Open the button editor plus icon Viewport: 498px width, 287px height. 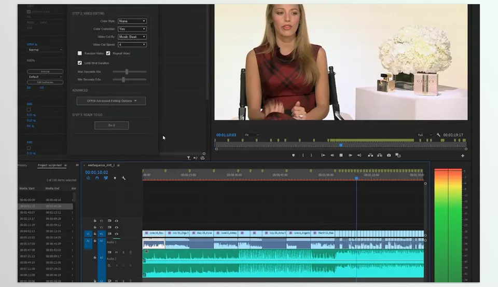point(463,156)
